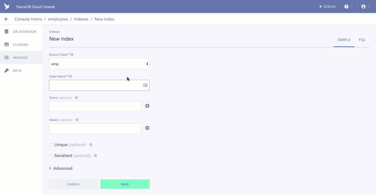Focus the Terms input field

(95, 106)
